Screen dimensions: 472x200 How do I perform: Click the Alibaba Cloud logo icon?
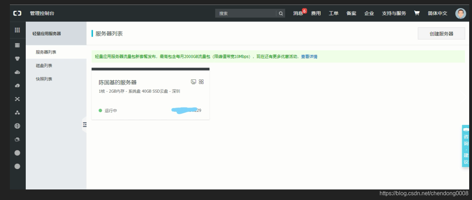17,13
